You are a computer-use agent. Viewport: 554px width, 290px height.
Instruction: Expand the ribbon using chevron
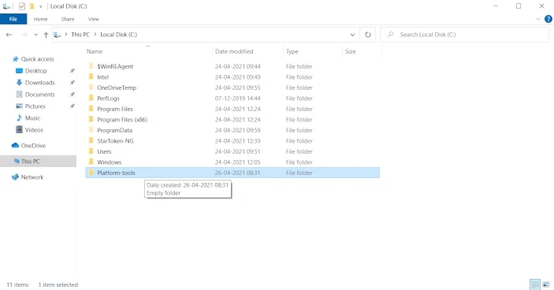[538, 19]
